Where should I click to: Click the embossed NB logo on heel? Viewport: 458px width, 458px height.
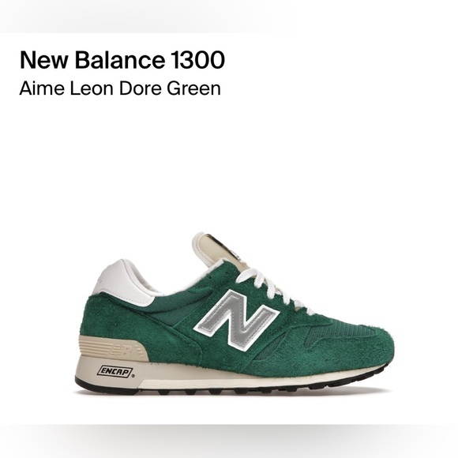click(x=120, y=349)
